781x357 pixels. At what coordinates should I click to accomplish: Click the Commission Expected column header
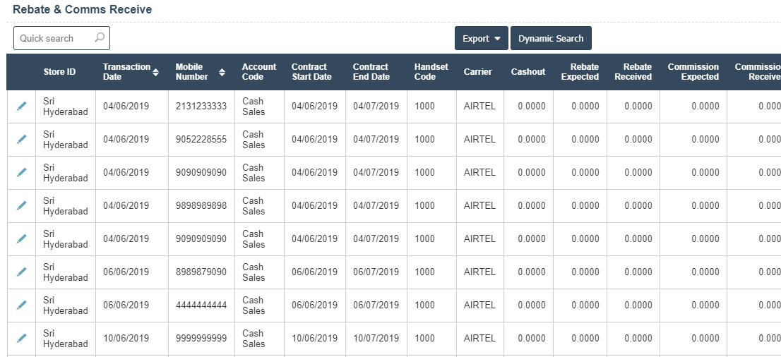693,72
